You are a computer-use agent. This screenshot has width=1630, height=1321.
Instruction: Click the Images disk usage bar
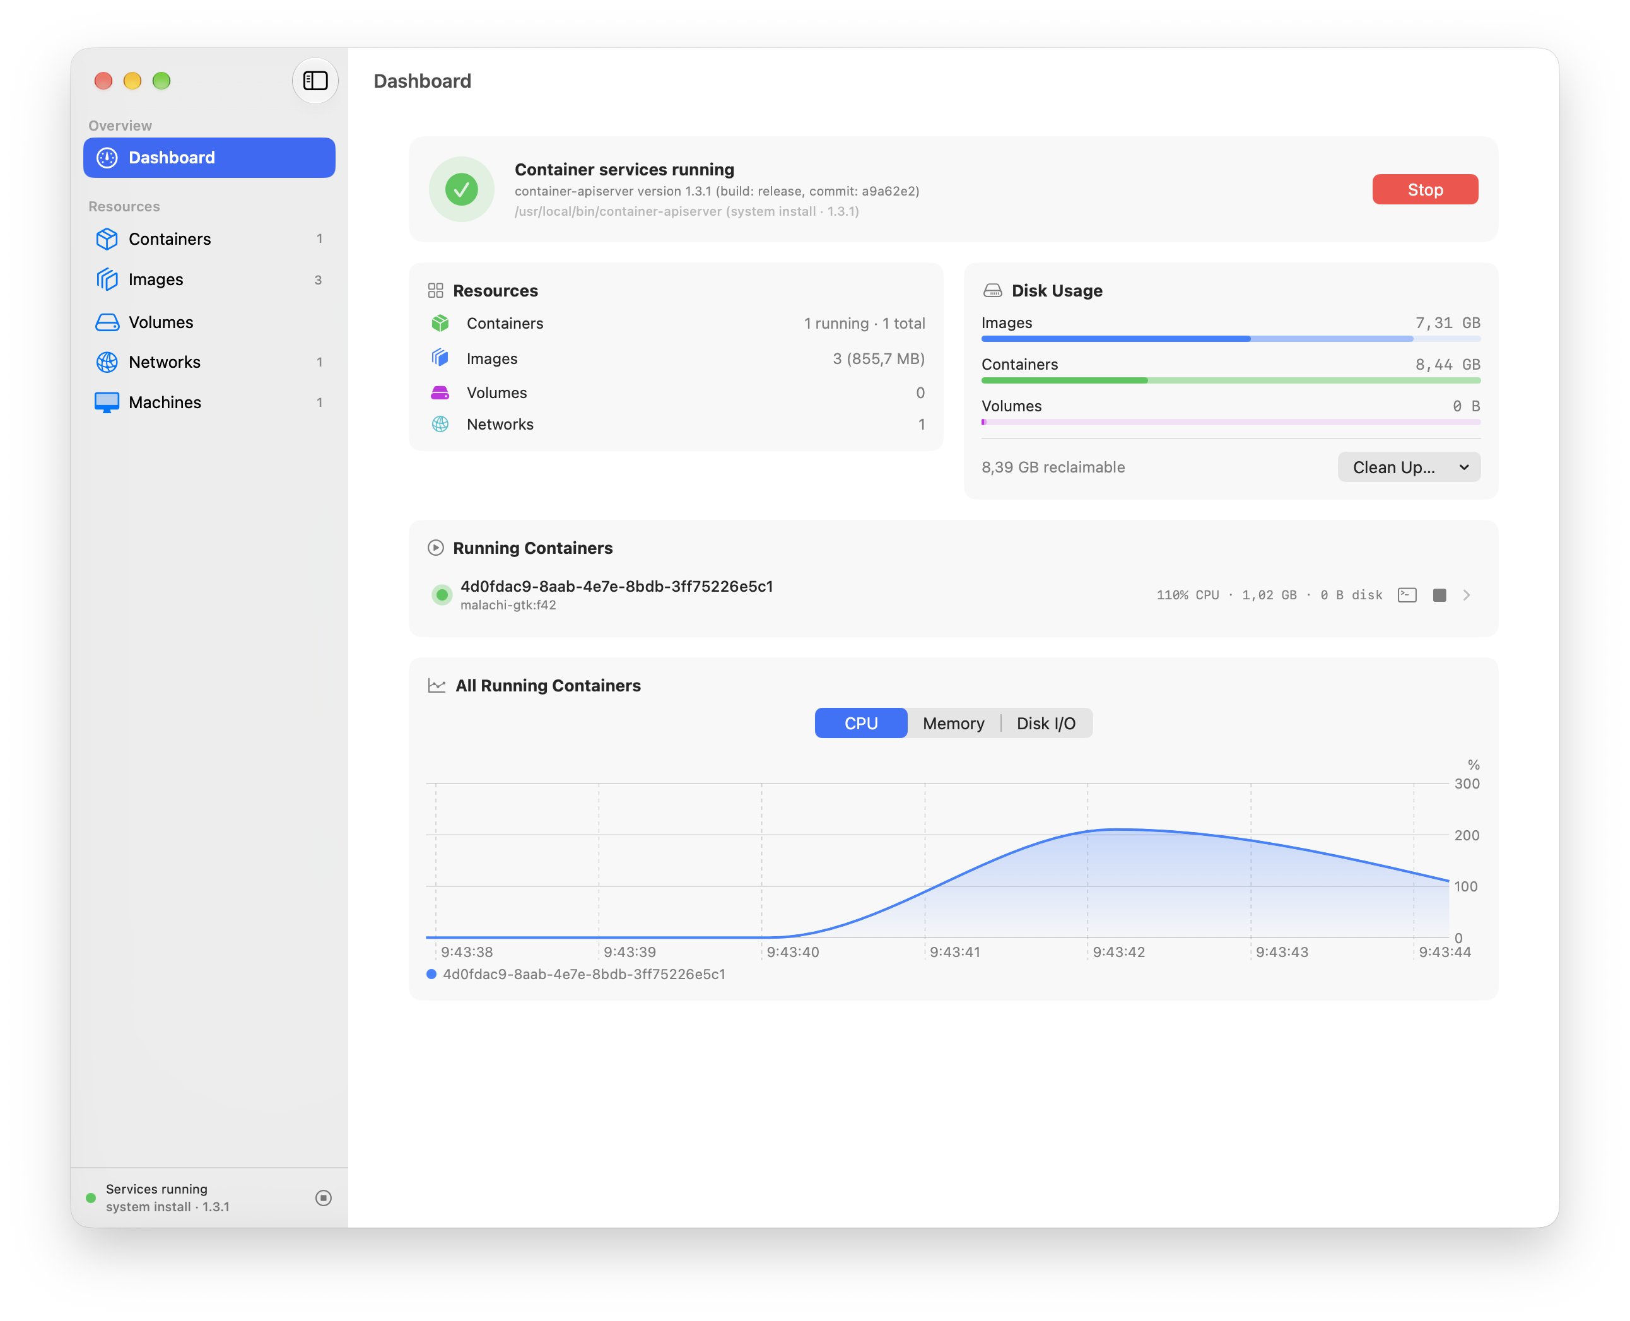coord(1231,339)
